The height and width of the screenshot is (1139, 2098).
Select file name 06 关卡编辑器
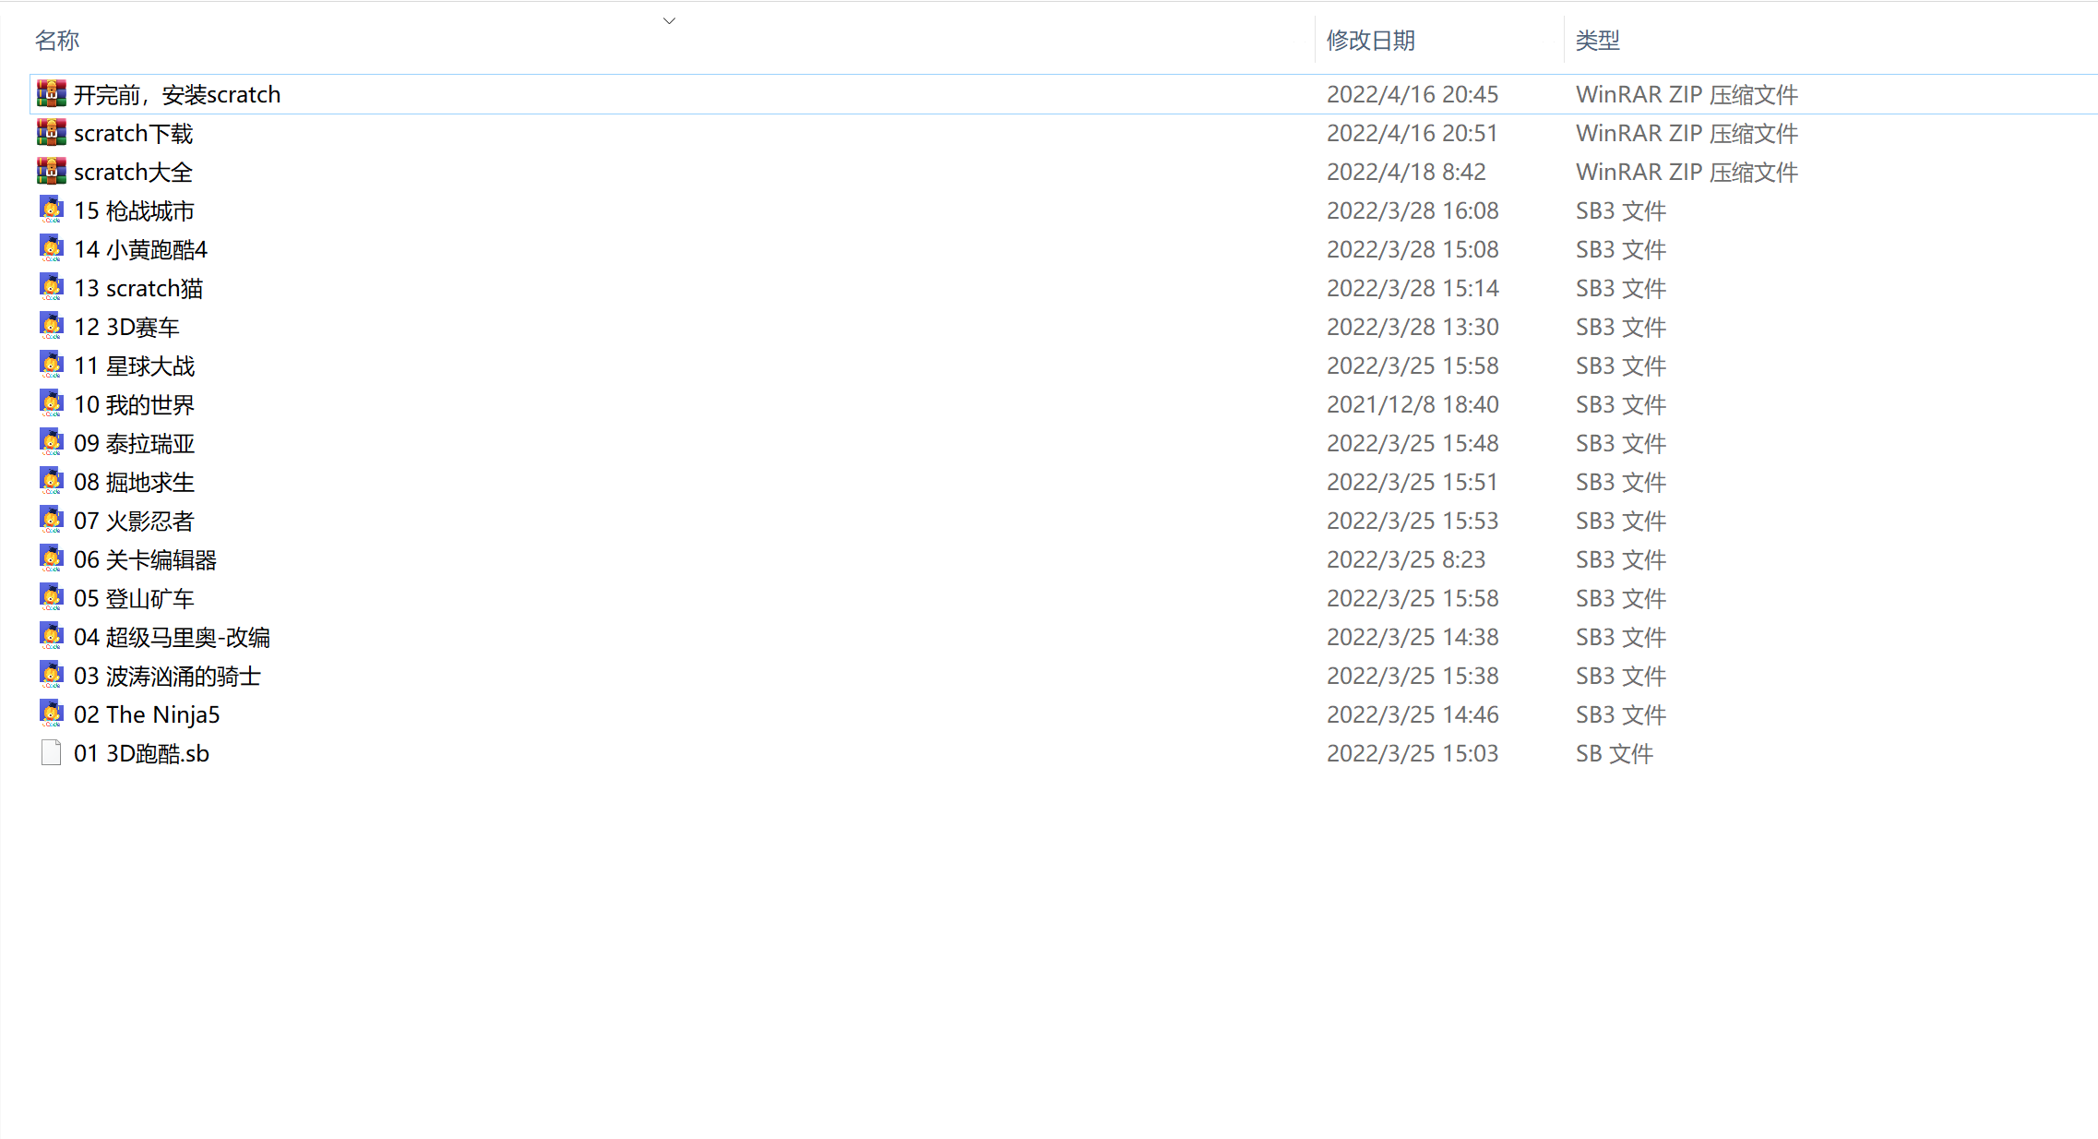146,559
